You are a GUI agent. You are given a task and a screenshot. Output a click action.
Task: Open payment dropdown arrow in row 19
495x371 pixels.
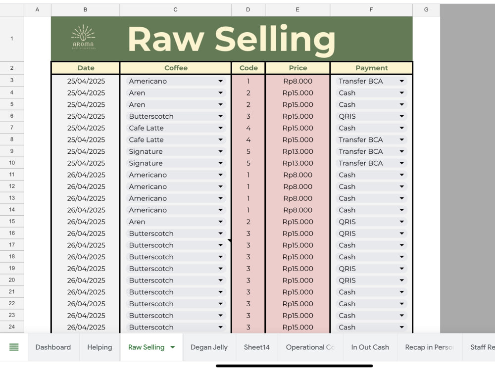(x=401, y=269)
